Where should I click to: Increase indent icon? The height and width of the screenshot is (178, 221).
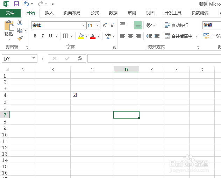(157, 36)
